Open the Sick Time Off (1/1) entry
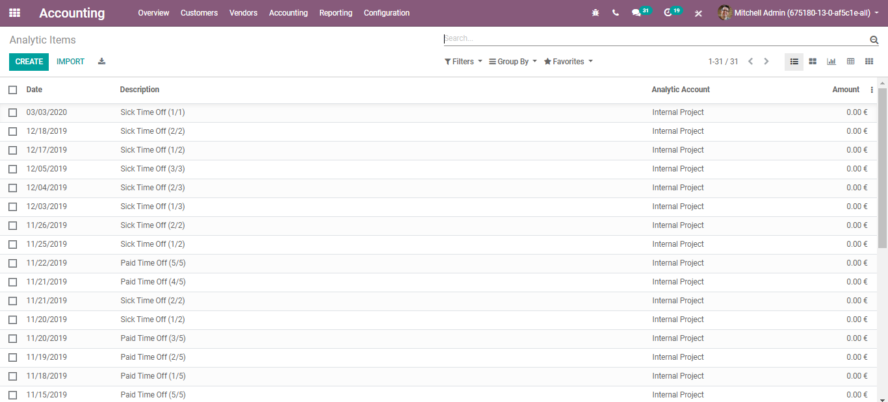This screenshot has height=402, width=888. click(153, 112)
